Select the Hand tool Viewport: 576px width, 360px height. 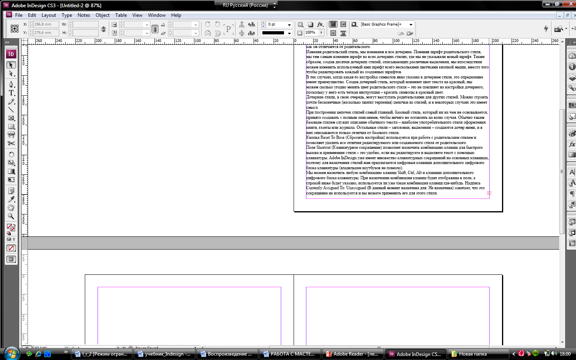point(11,208)
